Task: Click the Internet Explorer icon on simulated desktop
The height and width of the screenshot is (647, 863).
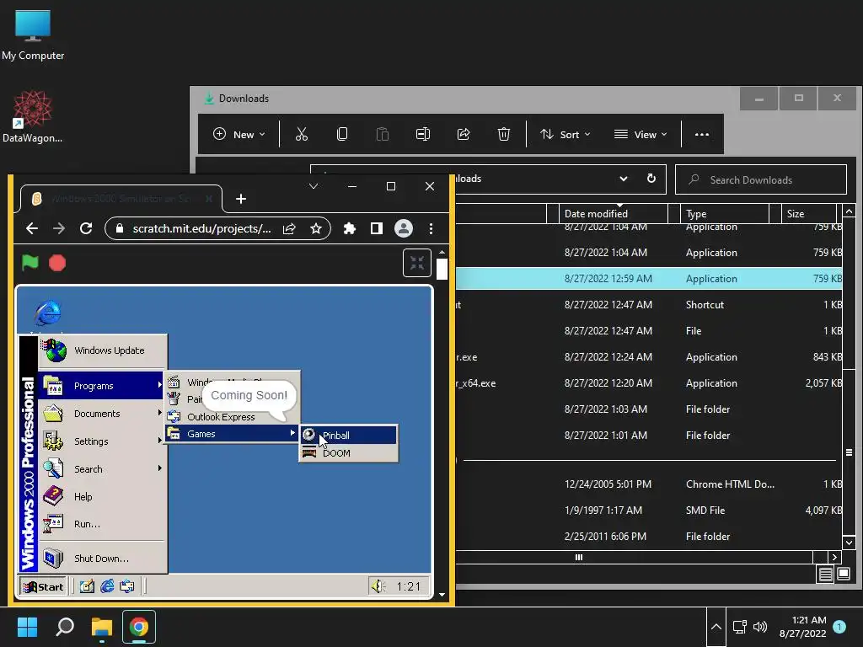Action: tap(47, 313)
